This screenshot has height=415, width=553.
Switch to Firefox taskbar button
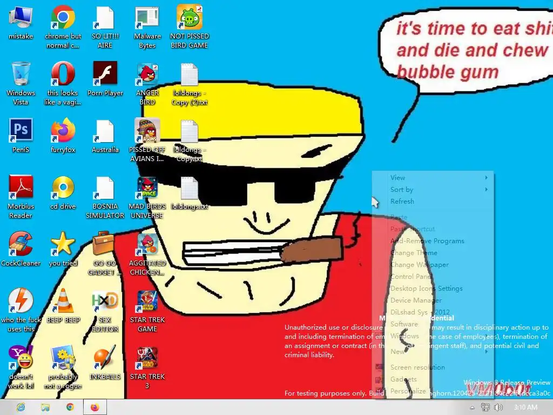[x=95, y=407]
